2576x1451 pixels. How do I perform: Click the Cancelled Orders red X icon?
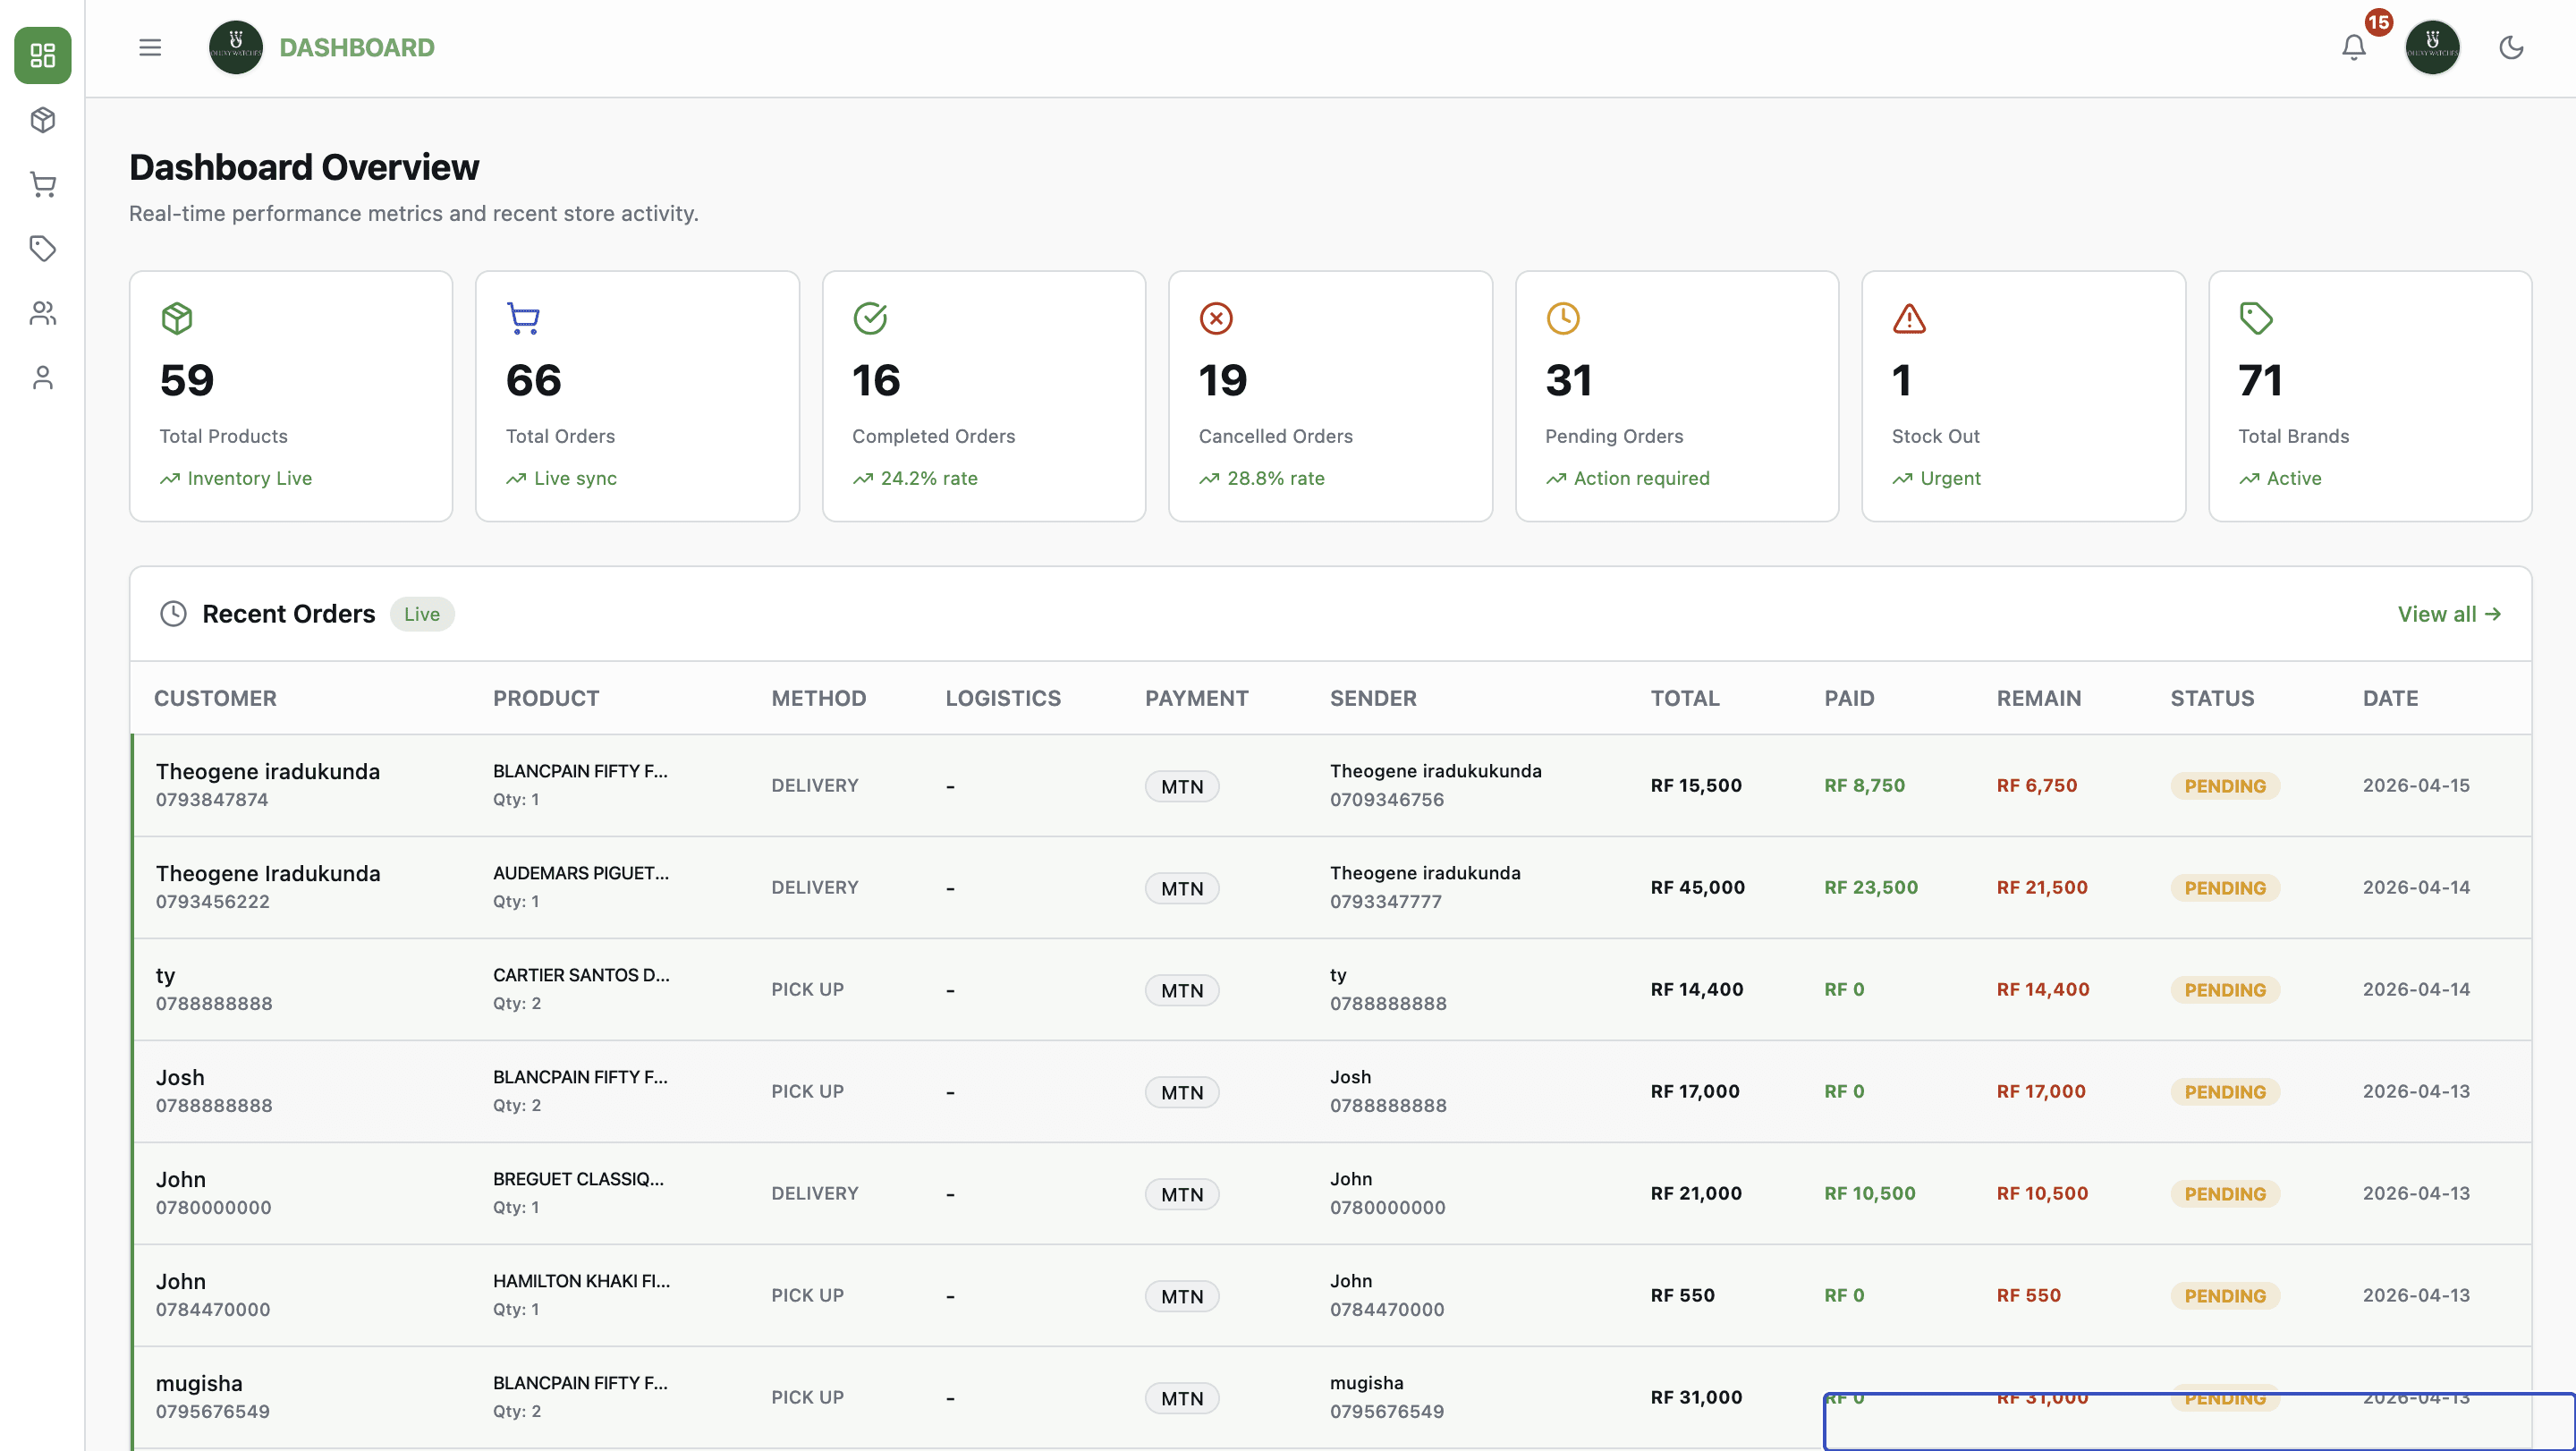pos(1215,318)
